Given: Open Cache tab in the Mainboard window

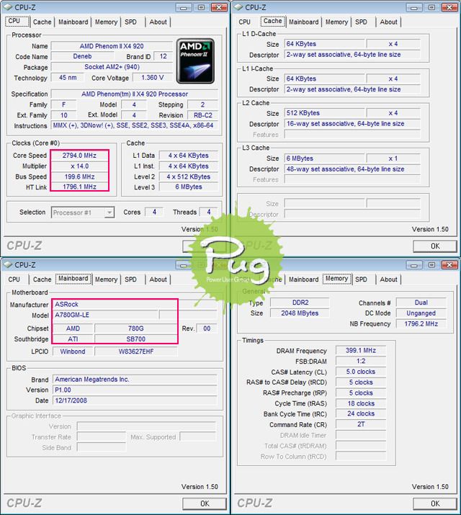Looking at the screenshot, I should click(42, 279).
